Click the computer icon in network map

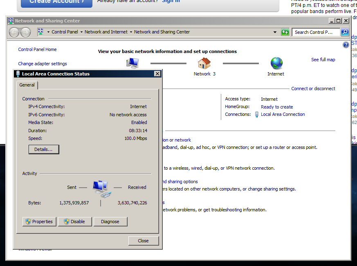click(132, 63)
